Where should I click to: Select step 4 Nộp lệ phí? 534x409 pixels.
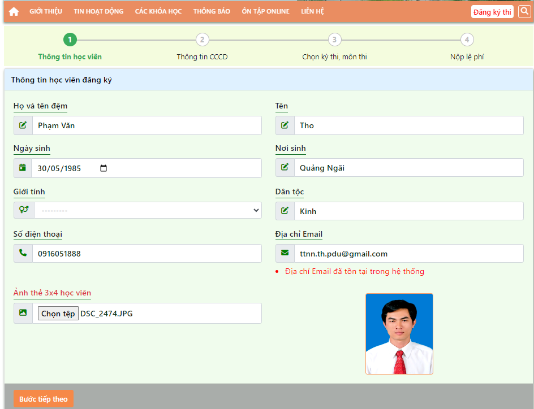[x=467, y=40]
